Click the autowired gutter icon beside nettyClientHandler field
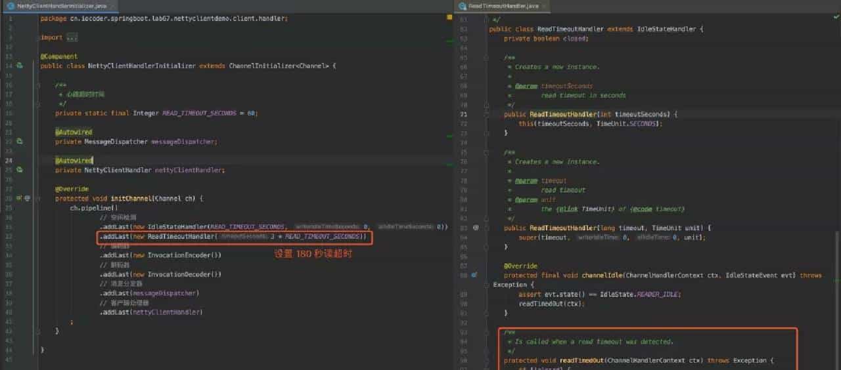The width and height of the screenshot is (841, 370). 20,170
